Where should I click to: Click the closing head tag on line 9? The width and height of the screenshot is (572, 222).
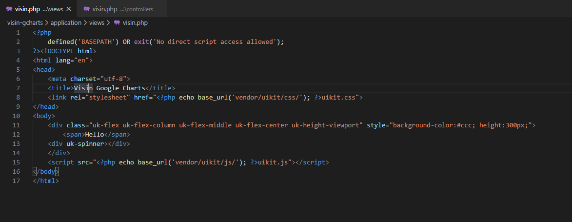coord(46,107)
